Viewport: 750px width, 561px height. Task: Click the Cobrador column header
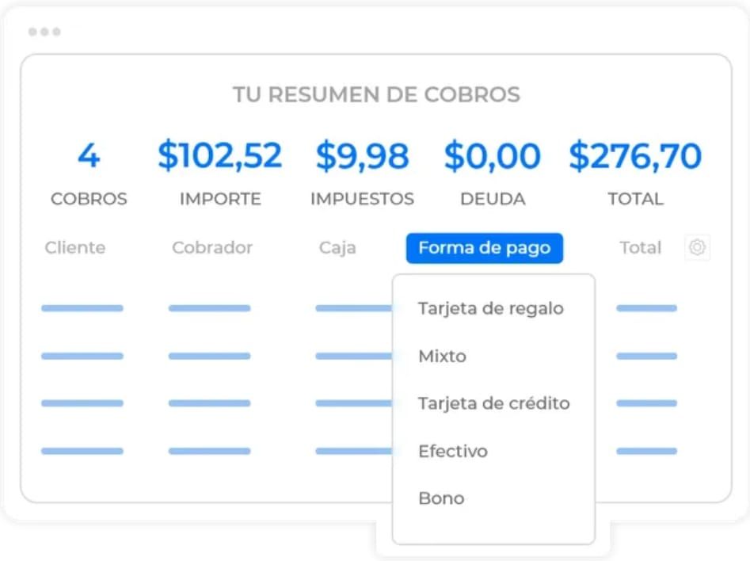(x=212, y=247)
